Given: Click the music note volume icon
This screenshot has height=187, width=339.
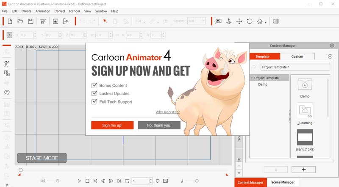Looking at the screenshot, I should 182,181.
